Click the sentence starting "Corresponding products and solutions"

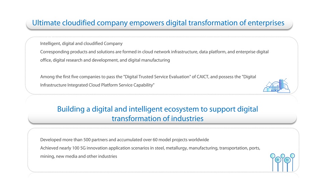(154, 52)
